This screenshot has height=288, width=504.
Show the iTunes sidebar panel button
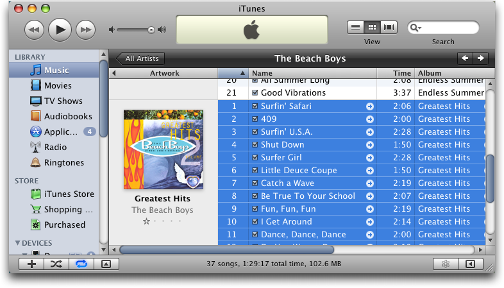click(x=471, y=264)
